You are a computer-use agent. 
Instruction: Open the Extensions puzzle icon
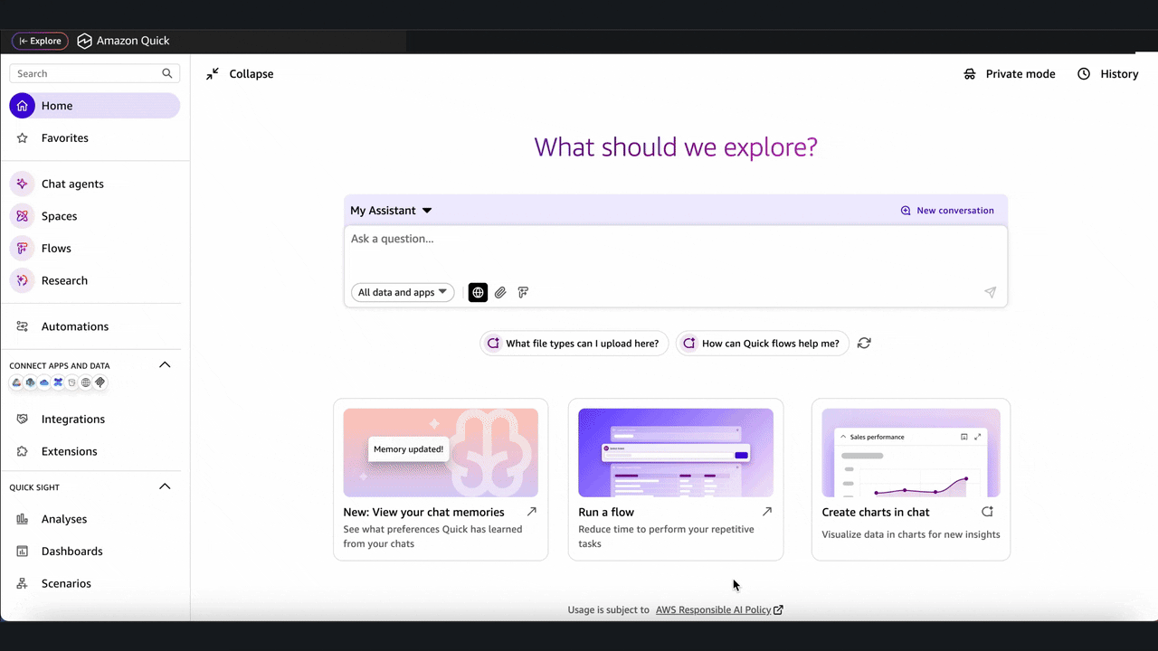(x=23, y=451)
